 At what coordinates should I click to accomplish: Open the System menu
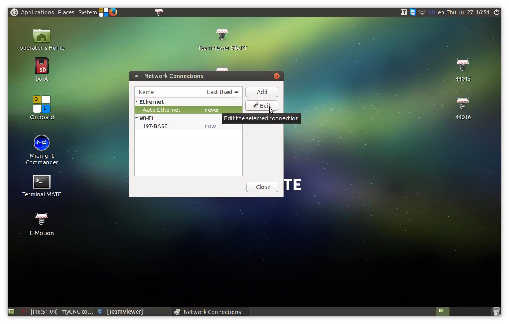point(88,12)
